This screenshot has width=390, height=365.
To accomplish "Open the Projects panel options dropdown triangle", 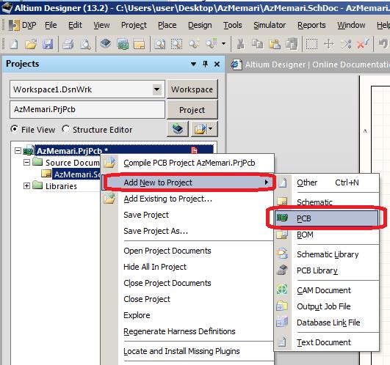I will [193, 64].
